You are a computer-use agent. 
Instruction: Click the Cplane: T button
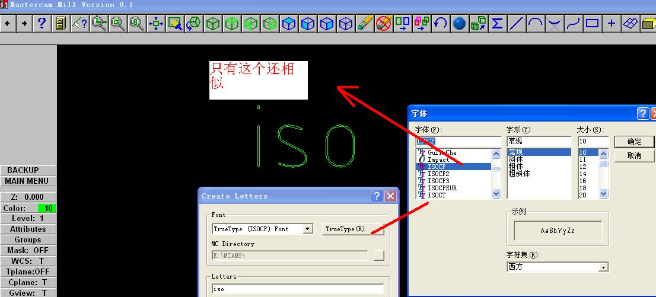[28, 282]
